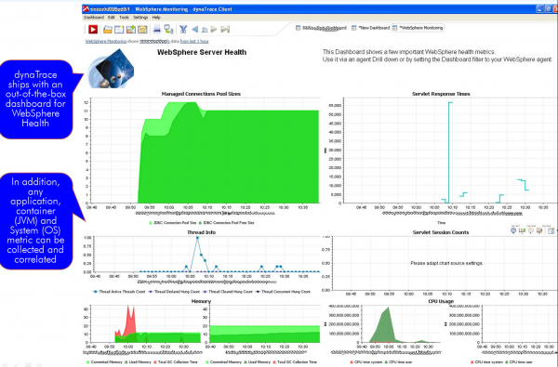
Task: Click the new dashboard sheet icon
Action: point(119,30)
